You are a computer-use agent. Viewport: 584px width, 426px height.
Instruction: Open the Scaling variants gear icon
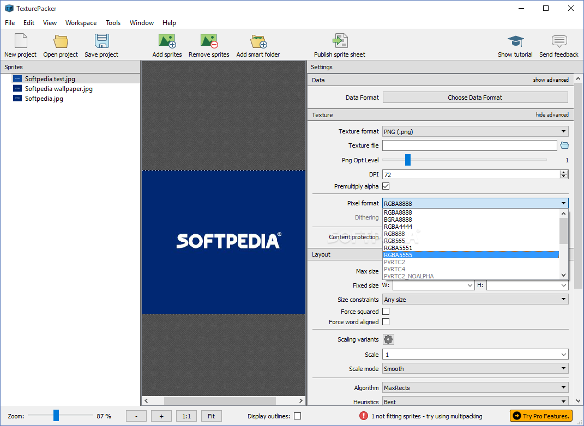[388, 339]
